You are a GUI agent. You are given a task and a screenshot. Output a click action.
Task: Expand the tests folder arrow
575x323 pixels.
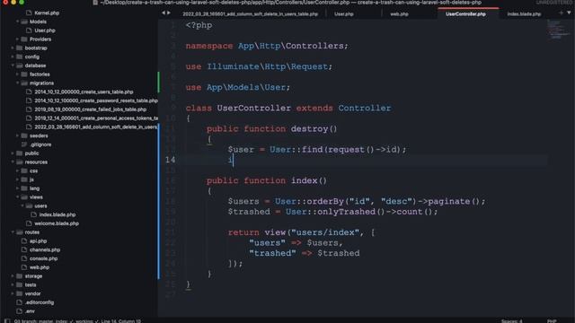[13, 285]
